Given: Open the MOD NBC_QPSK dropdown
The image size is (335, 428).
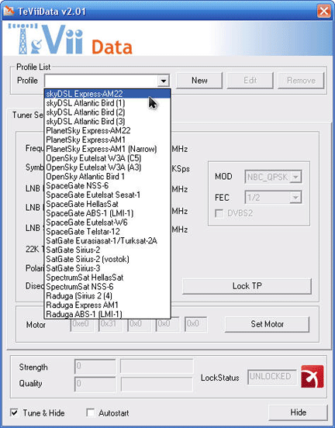Looking at the screenshot, I should [295, 177].
